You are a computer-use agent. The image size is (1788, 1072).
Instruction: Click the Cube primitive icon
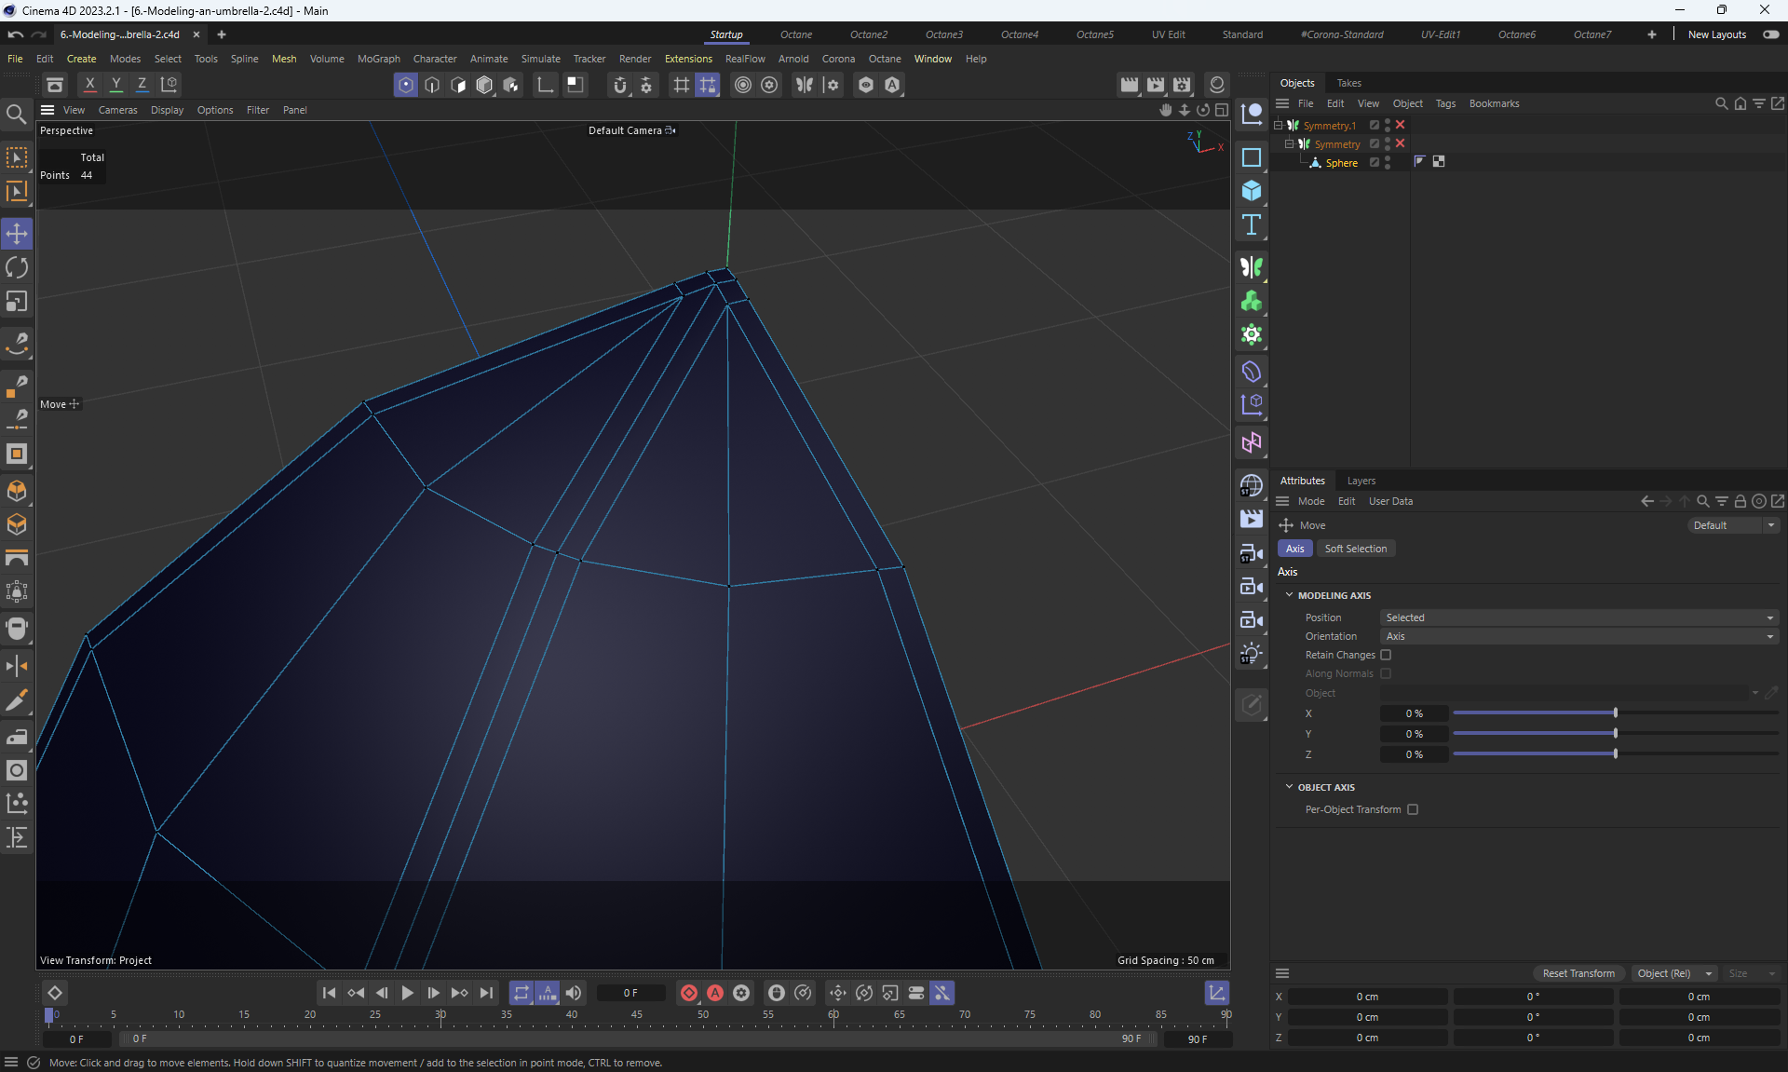[1252, 191]
